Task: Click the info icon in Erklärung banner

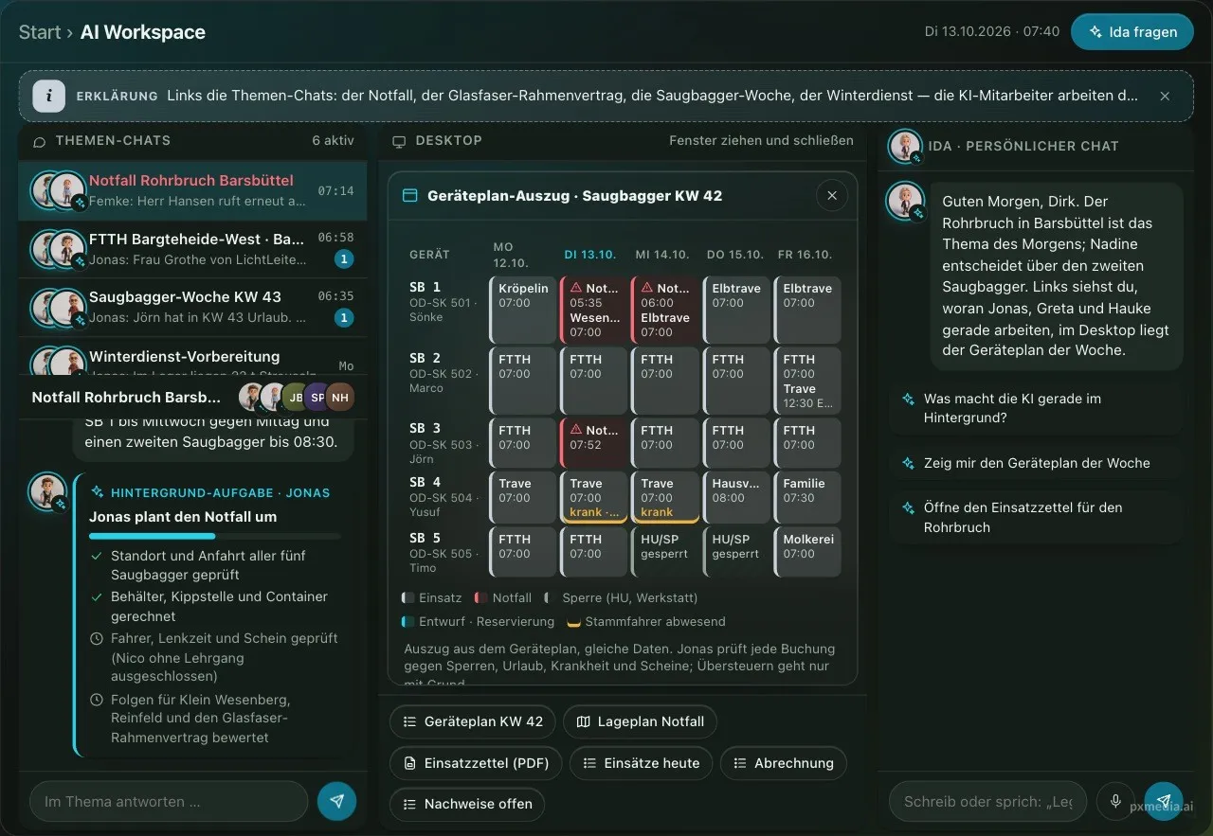Action: coord(49,96)
